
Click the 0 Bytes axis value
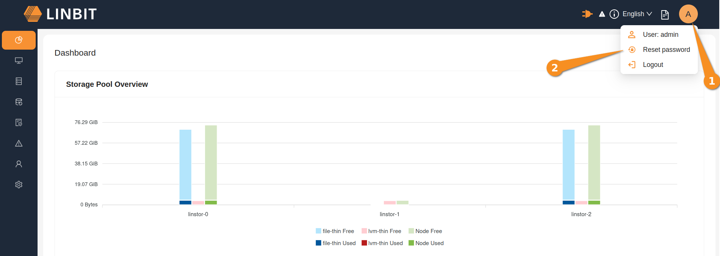point(89,204)
